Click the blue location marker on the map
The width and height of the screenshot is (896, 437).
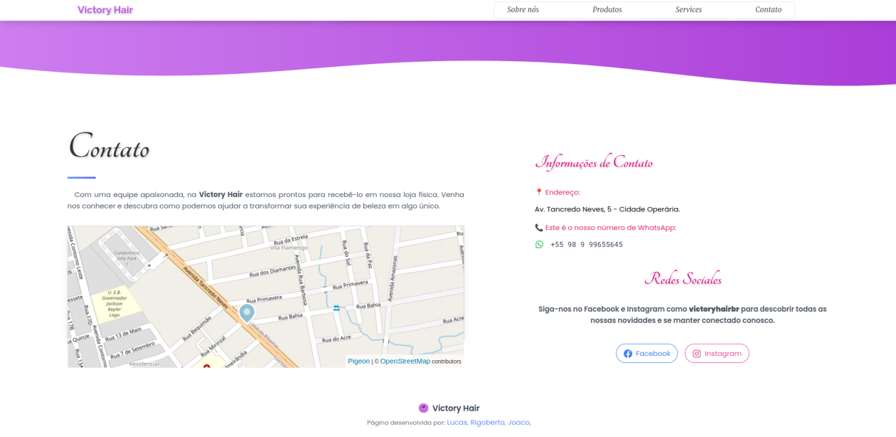(247, 312)
